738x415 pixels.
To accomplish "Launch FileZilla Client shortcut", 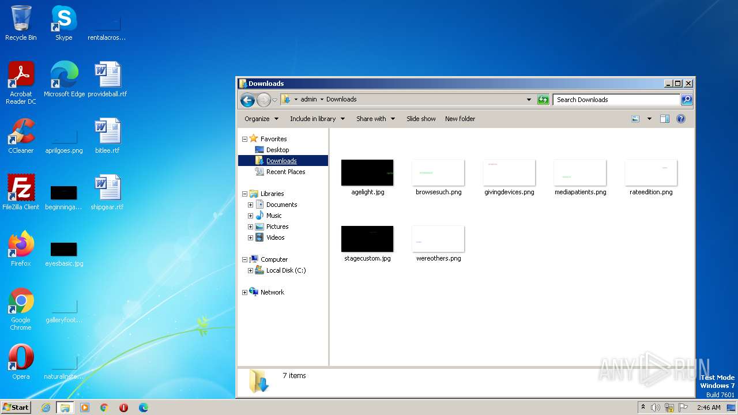I will pos(21,193).
